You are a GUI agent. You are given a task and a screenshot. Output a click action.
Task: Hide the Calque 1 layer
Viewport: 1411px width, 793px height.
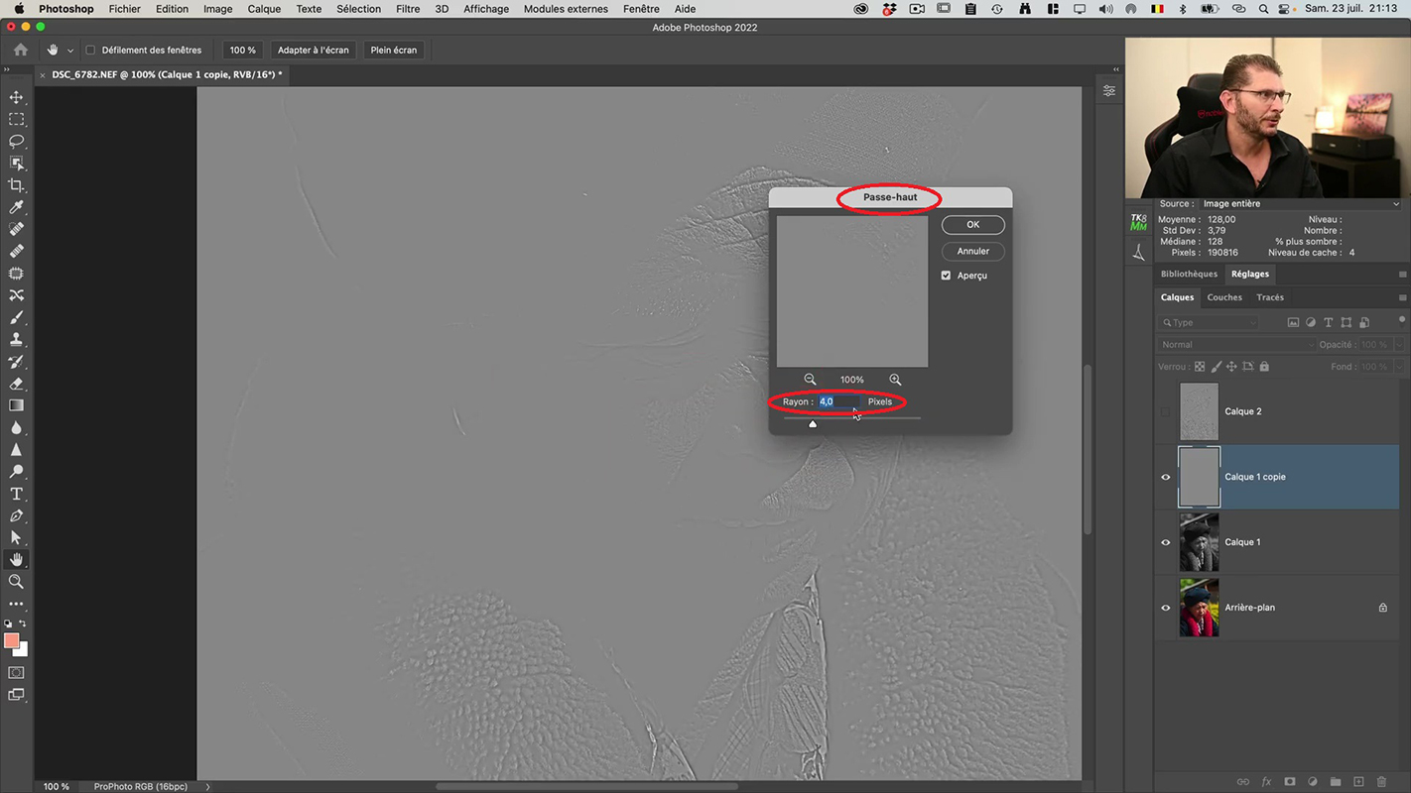(1166, 542)
